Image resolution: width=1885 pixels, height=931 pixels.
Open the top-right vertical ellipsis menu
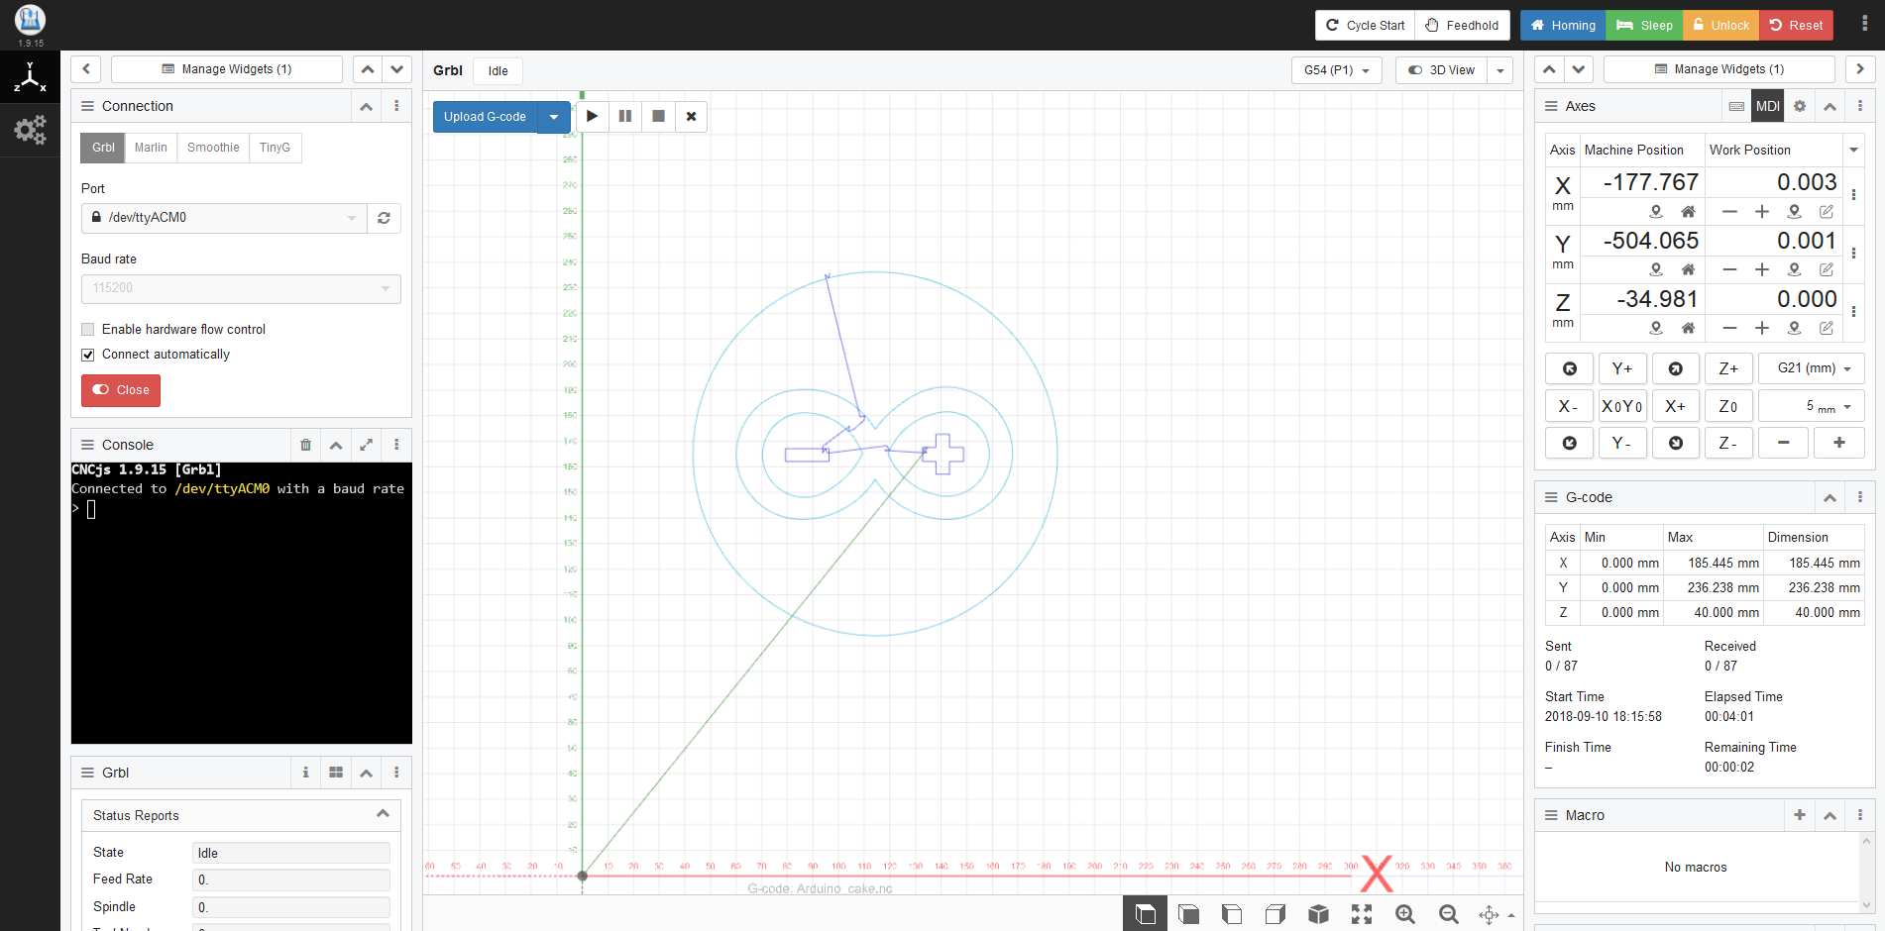(1864, 24)
